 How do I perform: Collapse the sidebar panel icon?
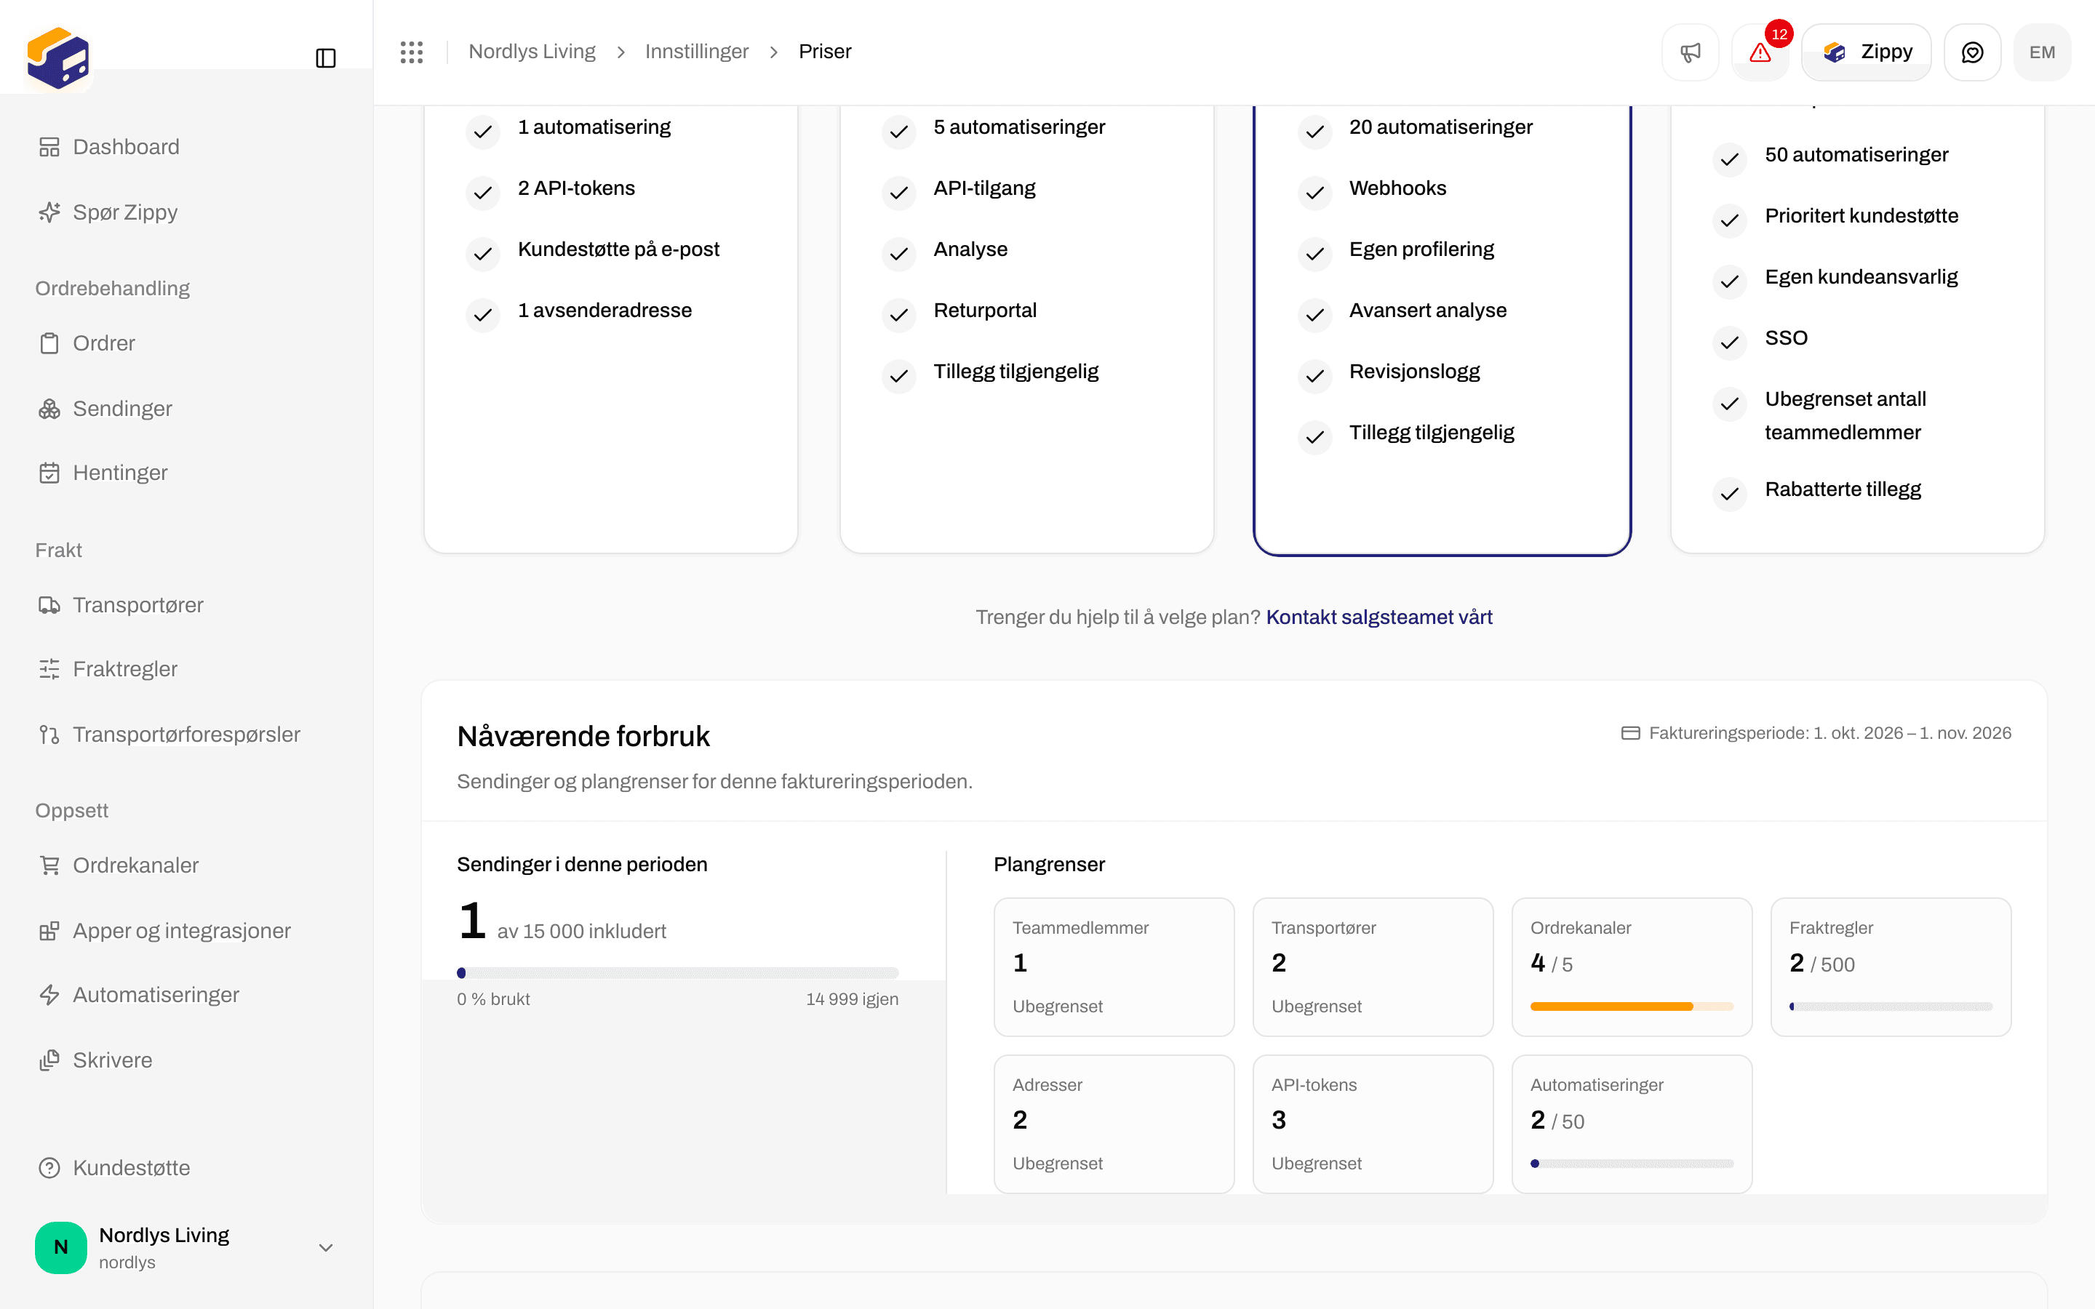tap(325, 58)
